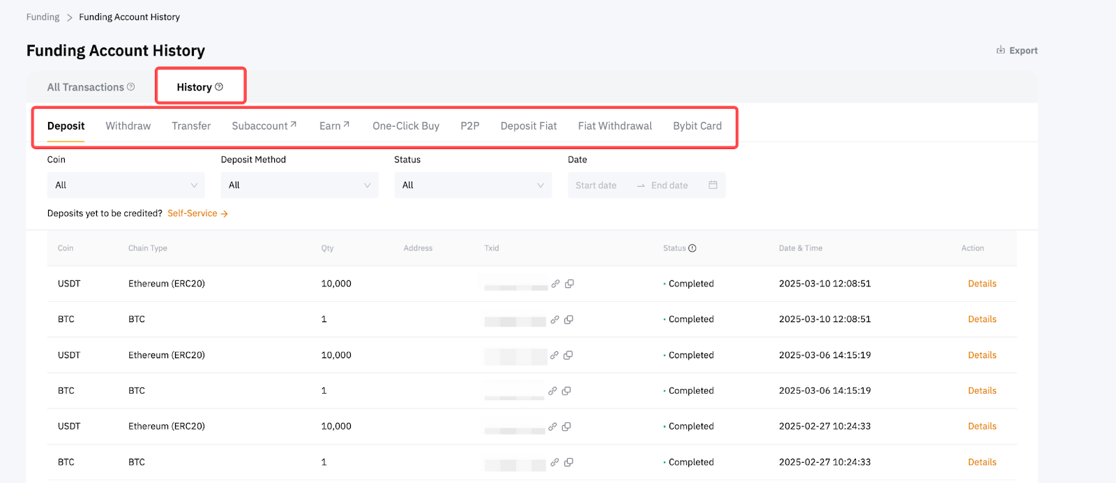1116x483 pixels.
Task: Click the Status column info icon
Action: [x=693, y=248]
